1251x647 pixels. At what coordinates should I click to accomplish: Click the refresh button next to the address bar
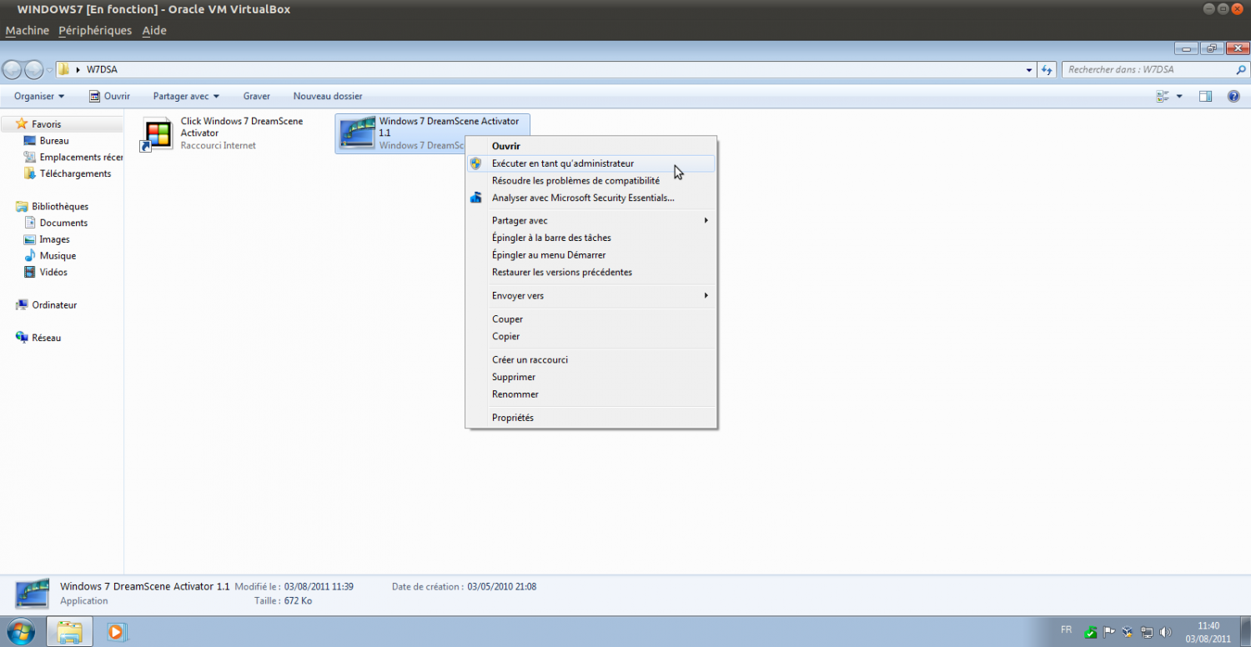(1048, 70)
